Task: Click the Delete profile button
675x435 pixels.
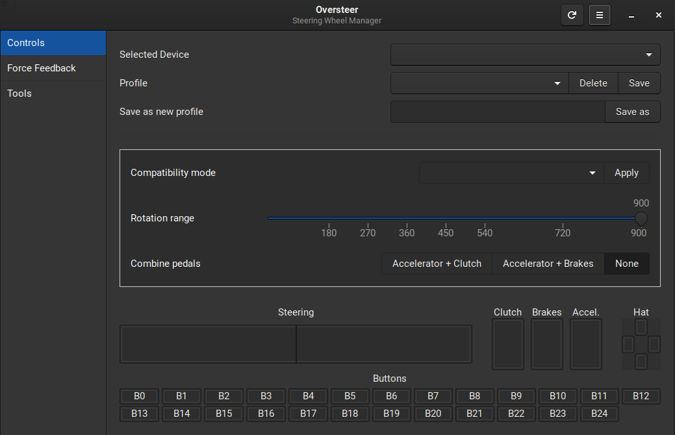Action: coord(593,83)
